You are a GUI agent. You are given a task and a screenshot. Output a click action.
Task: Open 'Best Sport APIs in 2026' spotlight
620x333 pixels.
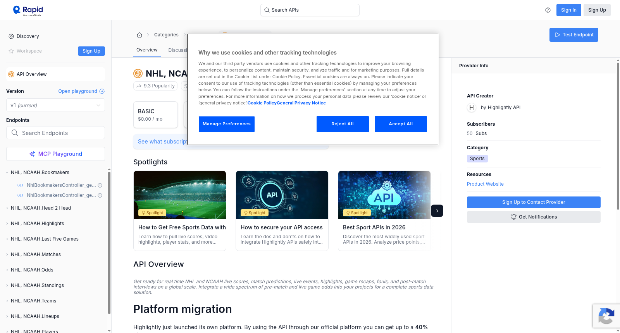click(x=384, y=211)
